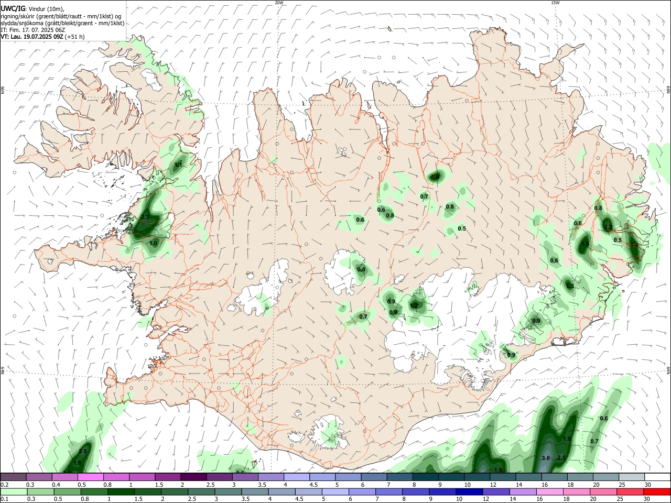671x503 pixels.
Task: Click the 0.8 value over the central glacier
Action: [361, 269]
